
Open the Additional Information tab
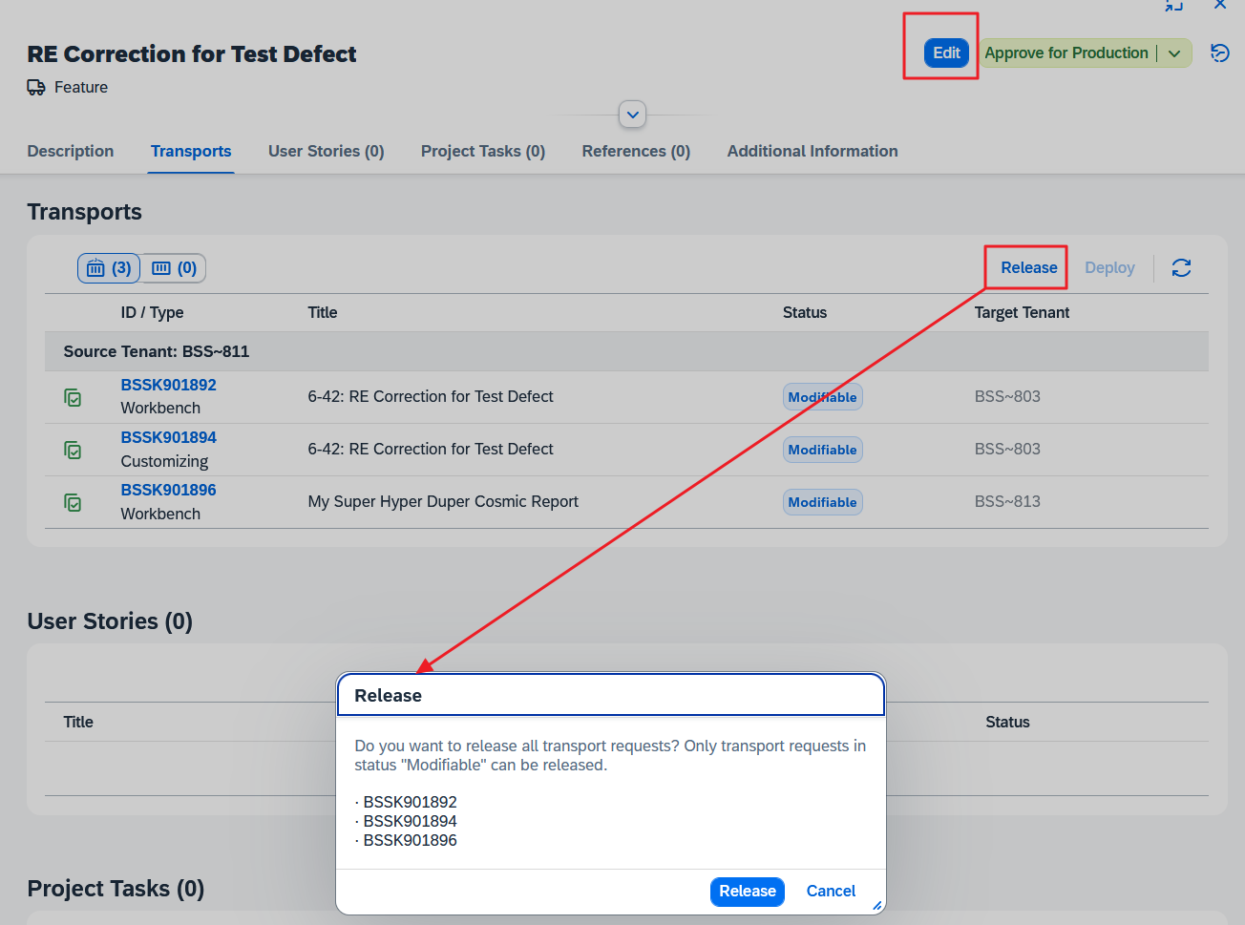coord(812,151)
